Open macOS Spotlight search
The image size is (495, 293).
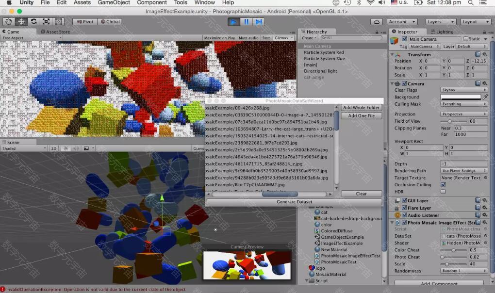(x=471, y=3)
